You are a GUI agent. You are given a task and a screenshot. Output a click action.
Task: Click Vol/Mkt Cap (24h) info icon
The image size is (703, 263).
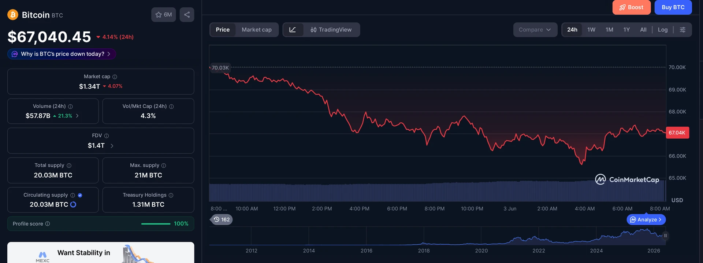click(x=171, y=106)
